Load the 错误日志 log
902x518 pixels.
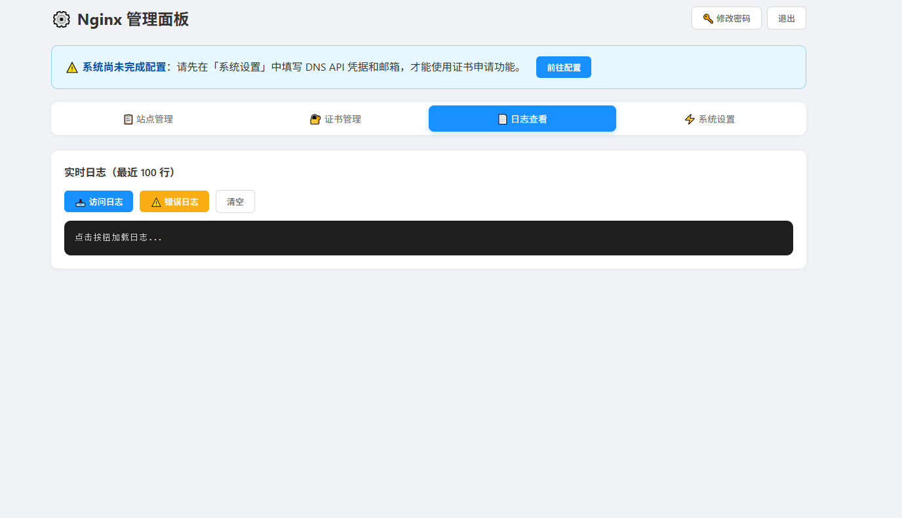(x=174, y=202)
